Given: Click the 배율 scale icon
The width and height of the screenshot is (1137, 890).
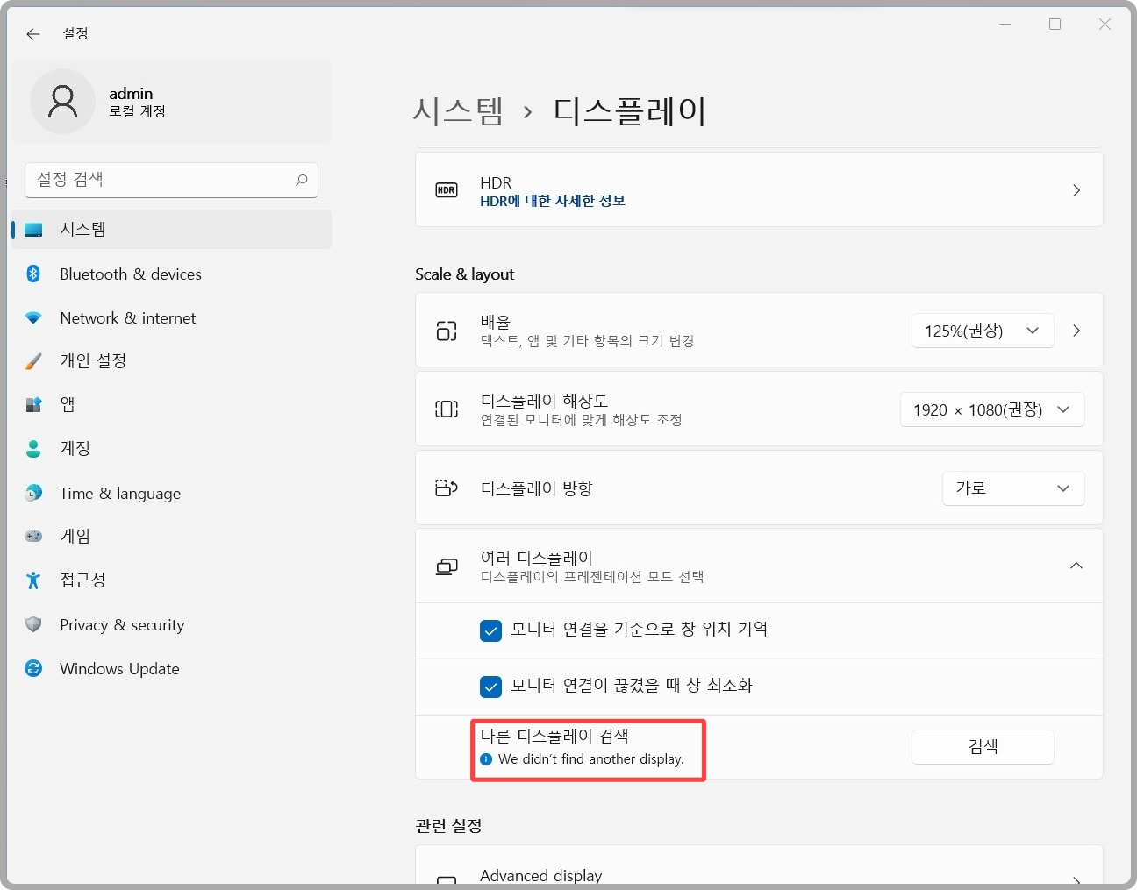Looking at the screenshot, I should coord(447,331).
